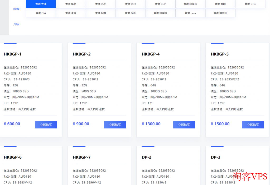This screenshot has width=270, height=185.
Task: Select the 香港 阿里云 region tab
Action: click(190, 4)
